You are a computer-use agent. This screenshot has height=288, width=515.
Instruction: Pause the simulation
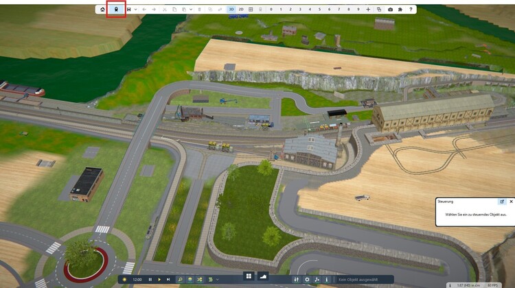coord(150,280)
